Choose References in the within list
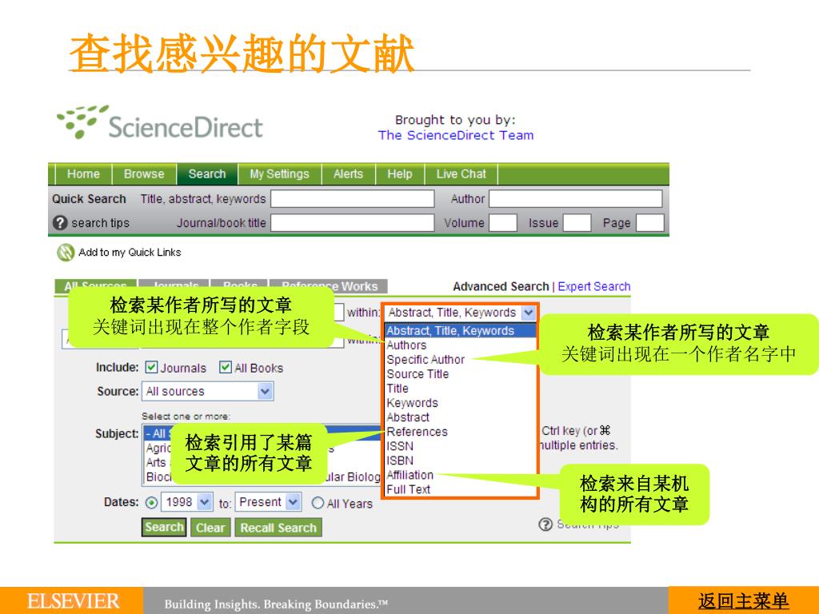The height and width of the screenshot is (614, 819). [417, 432]
